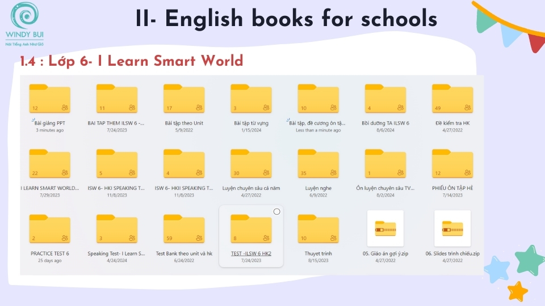Open the Speaking Test- I Learn S... folder
The width and height of the screenshot is (545, 306).
(116, 230)
